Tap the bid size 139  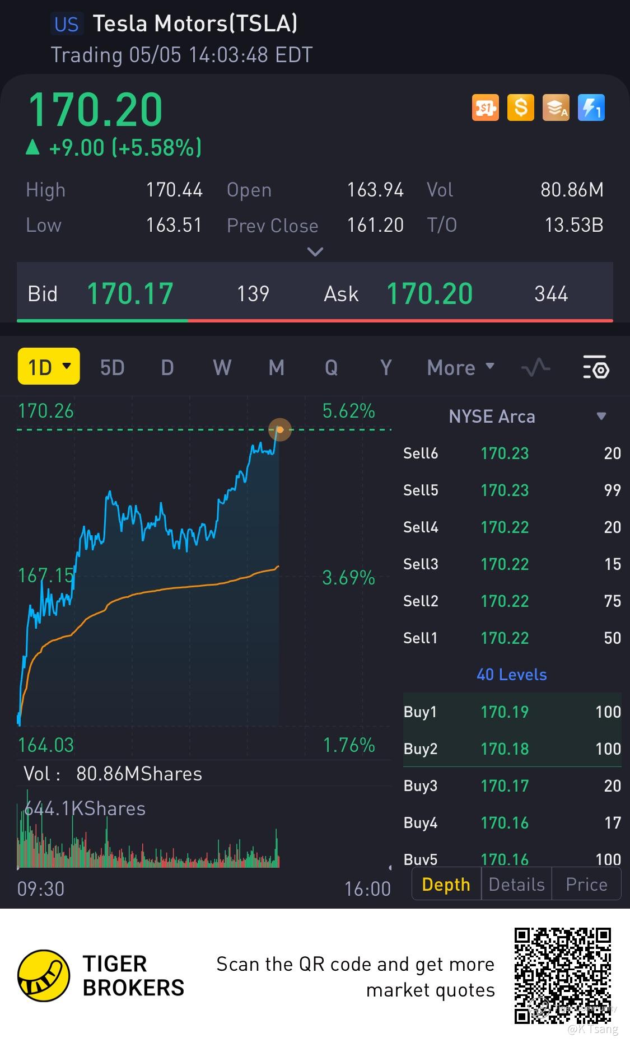(x=253, y=294)
